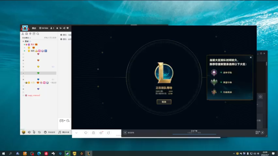Viewport: 278px width, 156px height.
Task: Click the emoji search icon beside gamepad
Action: pyautogui.click(x=68, y=121)
